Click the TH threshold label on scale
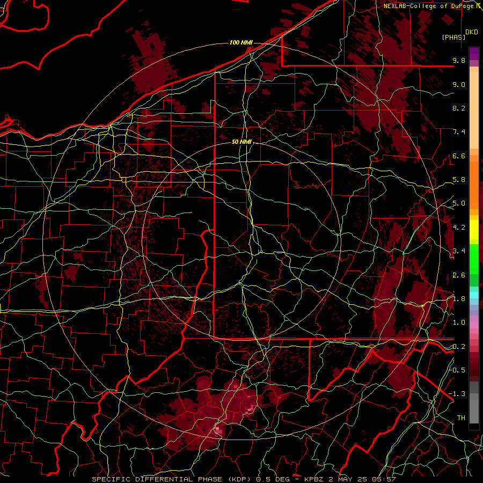483x483 pixels. point(461,418)
